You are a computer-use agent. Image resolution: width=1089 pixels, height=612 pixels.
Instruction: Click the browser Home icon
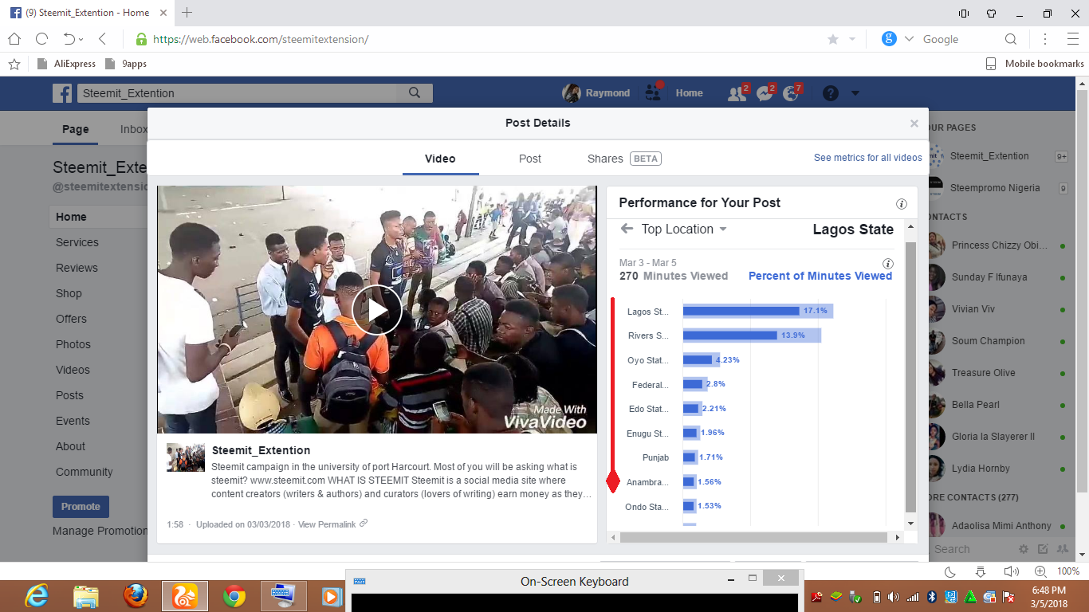(x=14, y=39)
